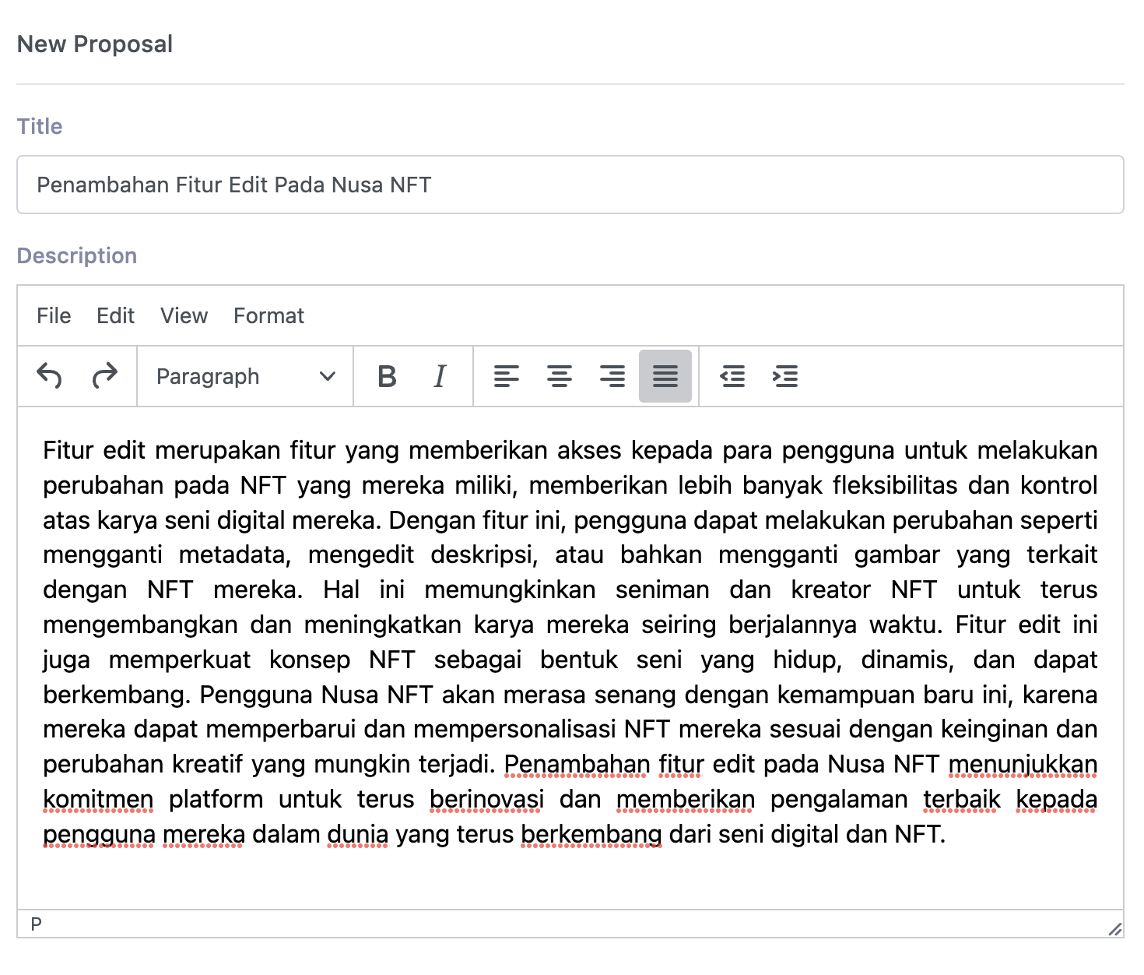Toggle italic formatting
The image size is (1144, 975).
pyautogui.click(x=440, y=376)
